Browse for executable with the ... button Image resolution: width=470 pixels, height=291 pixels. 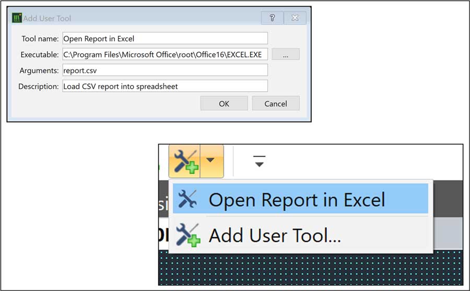click(x=285, y=54)
